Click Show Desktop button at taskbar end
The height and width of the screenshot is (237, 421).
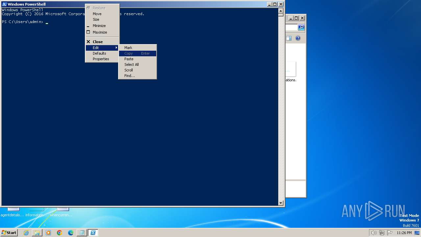pyautogui.click(x=417, y=233)
